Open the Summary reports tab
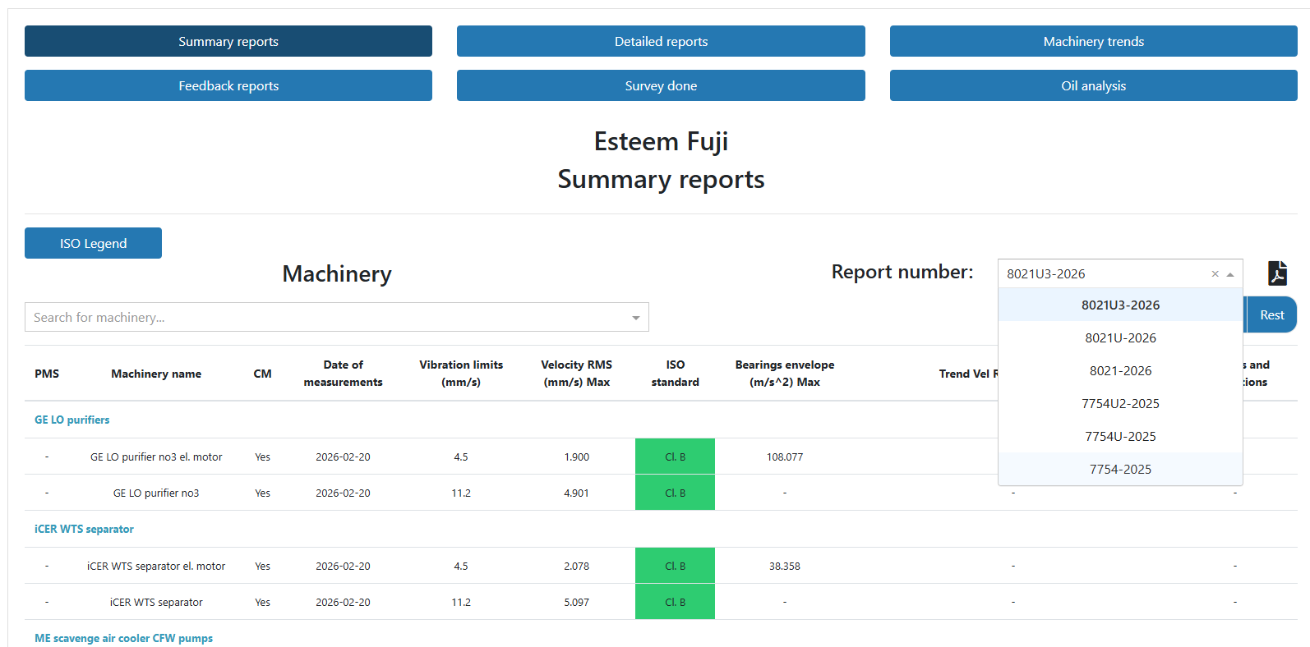 click(x=228, y=41)
